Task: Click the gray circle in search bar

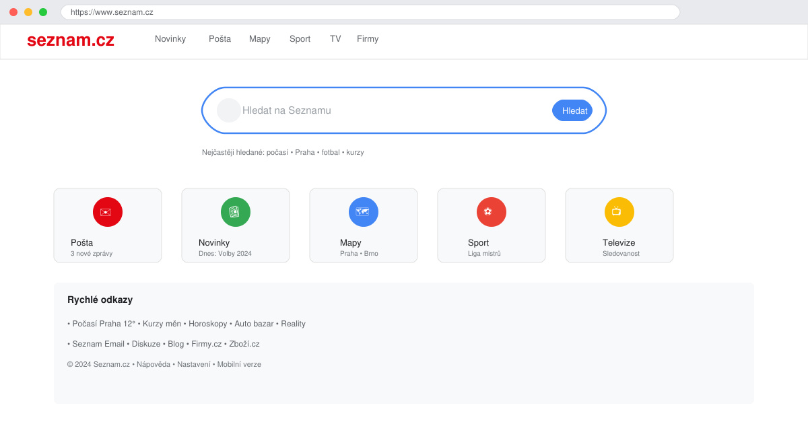Action: coord(229,110)
